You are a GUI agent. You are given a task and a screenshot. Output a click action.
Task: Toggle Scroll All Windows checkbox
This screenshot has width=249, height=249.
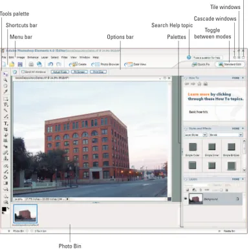point(23,72)
